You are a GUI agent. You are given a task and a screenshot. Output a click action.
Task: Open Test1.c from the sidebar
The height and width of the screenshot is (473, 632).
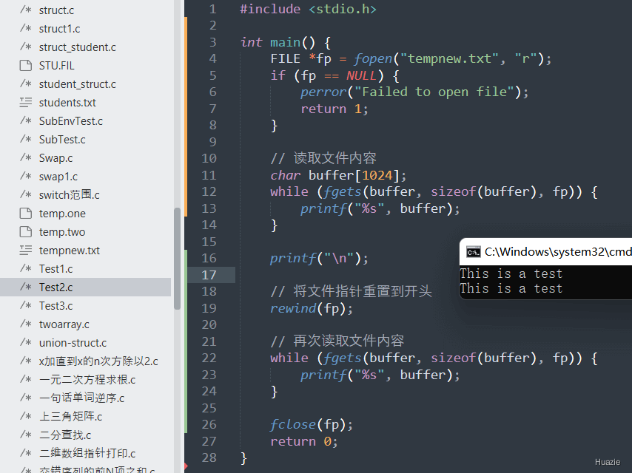(56, 269)
